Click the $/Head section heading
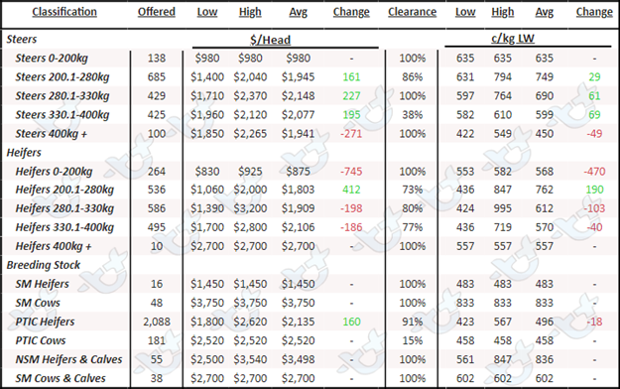Viewport: 620px width, 389px height. coord(271,40)
